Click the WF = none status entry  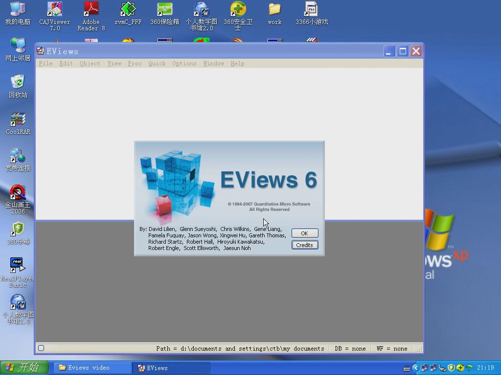click(x=392, y=349)
